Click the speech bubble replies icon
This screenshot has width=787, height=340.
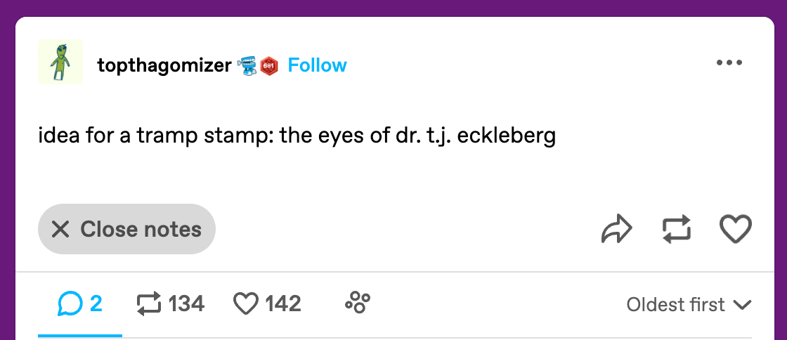pyautogui.click(x=70, y=303)
